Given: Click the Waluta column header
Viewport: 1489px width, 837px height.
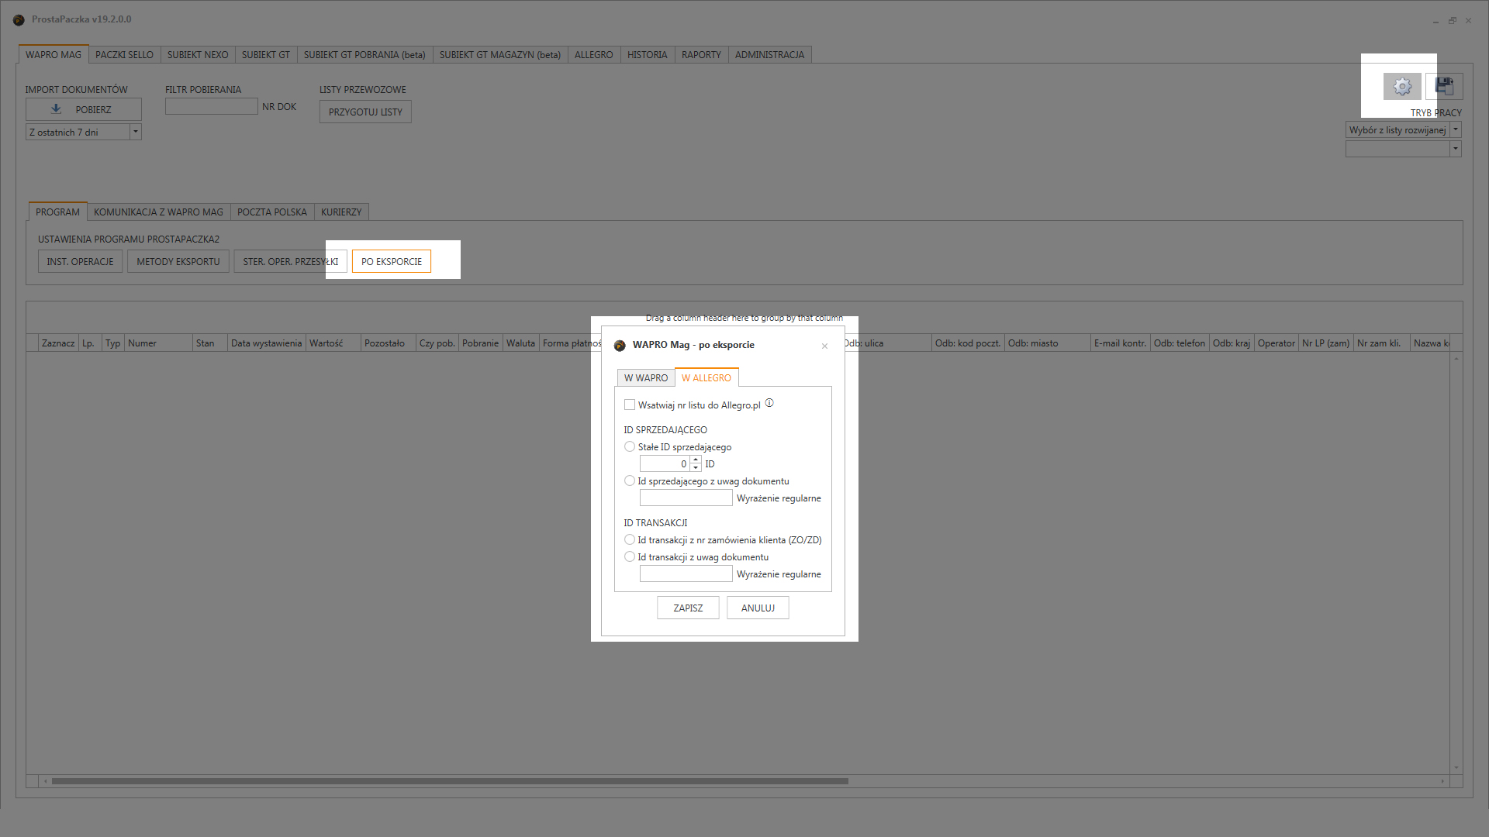Looking at the screenshot, I should (x=521, y=343).
